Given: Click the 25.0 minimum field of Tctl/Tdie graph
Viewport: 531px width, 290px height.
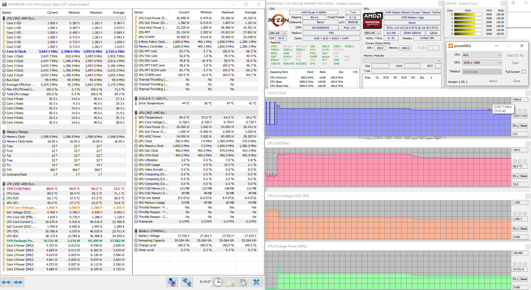Looking at the screenshot, I should coord(520,184).
